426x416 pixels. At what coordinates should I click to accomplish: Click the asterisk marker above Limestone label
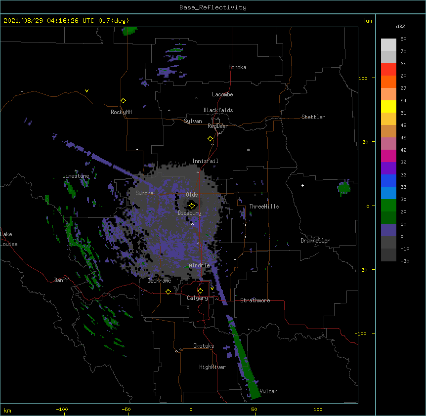click(76, 171)
